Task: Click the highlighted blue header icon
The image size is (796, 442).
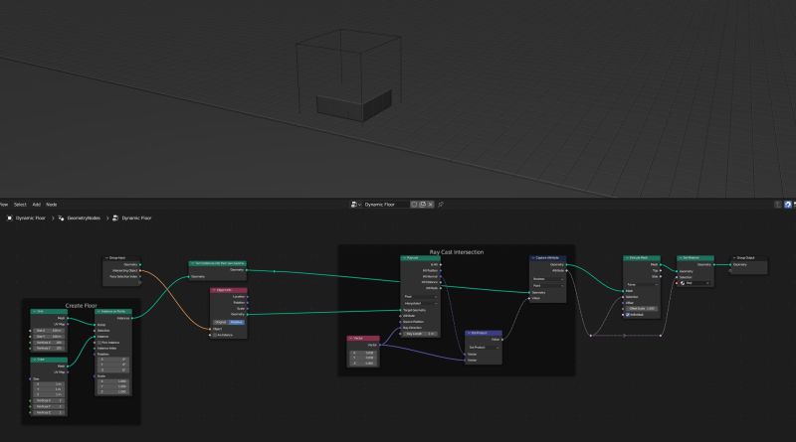Action: [x=788, y=205]
